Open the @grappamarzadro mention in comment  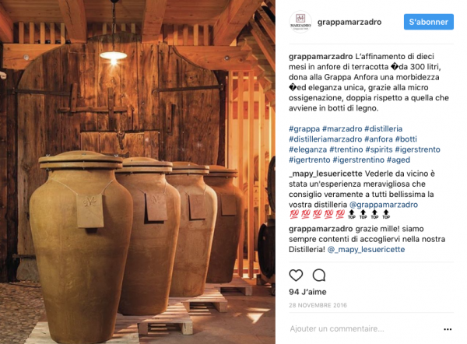tap(383, 205)
